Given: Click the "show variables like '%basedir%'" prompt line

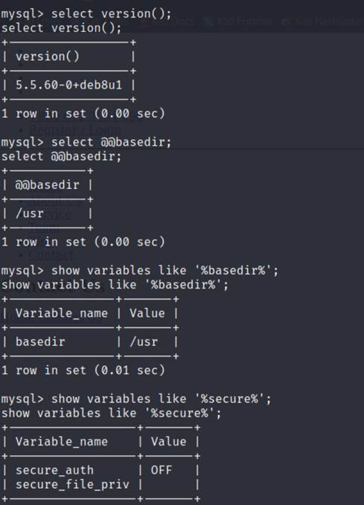Looking at the screenshot, I should pyautogui.click(x=139, y=271).
